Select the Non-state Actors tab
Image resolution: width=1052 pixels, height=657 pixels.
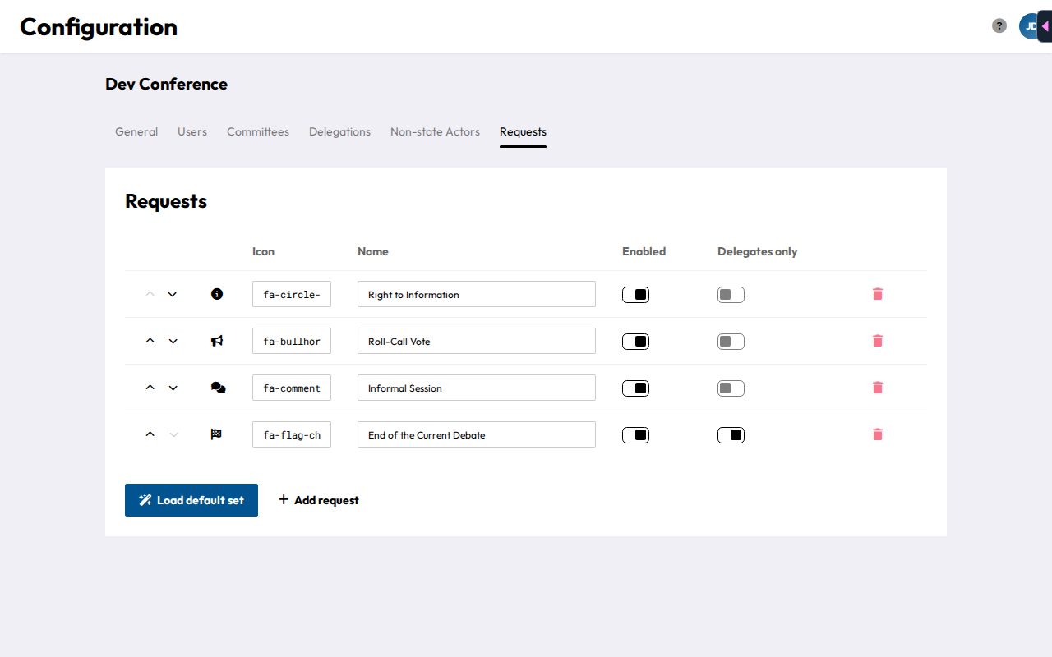click(435, 131)
